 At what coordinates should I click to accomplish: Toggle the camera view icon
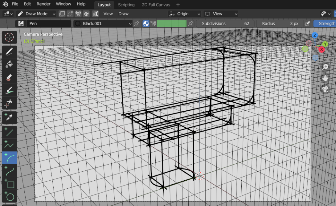click(x=325, y=89)
